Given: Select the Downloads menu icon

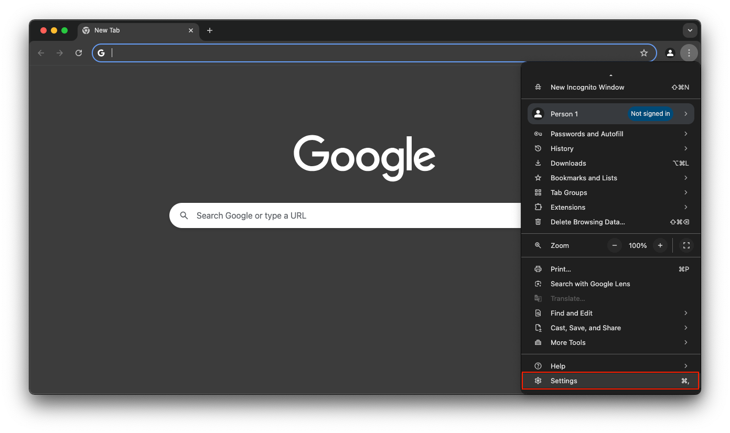Looking at the screenshot, I should 538,163.
